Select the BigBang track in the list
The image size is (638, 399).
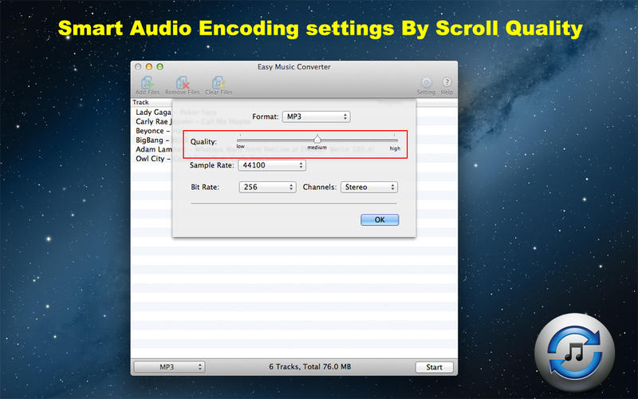(x=152, y=140)
